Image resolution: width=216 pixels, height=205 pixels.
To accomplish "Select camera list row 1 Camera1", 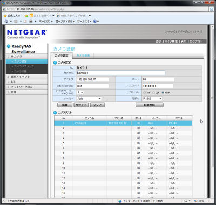I will 123,123.
